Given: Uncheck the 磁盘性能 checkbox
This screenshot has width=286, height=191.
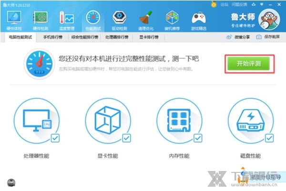Looking at the screenshot, I should [269, 138].
